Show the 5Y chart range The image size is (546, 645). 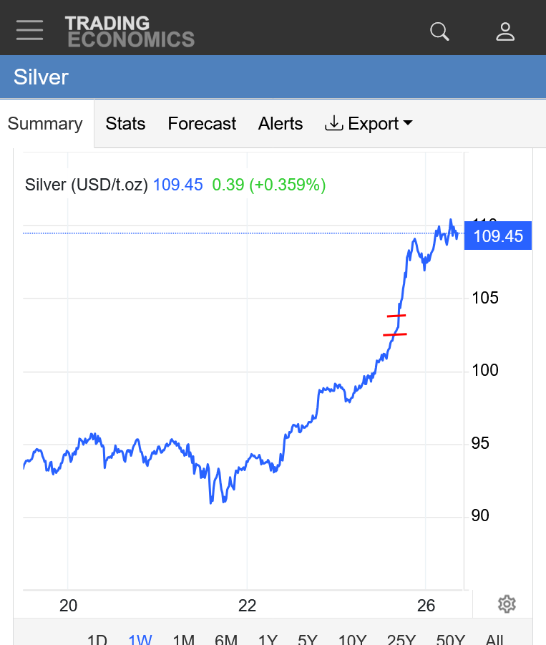pyautogui.click(x=308, y=639)
